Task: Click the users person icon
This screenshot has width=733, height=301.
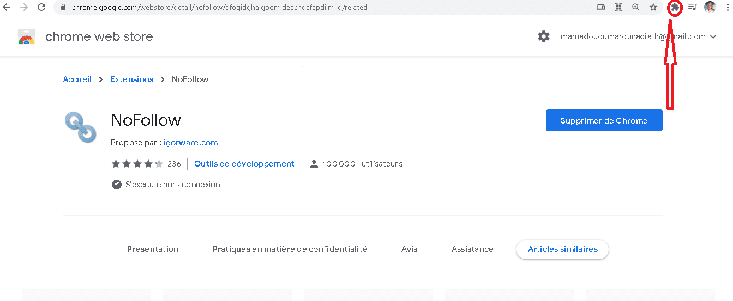Action: coord(314,164)
